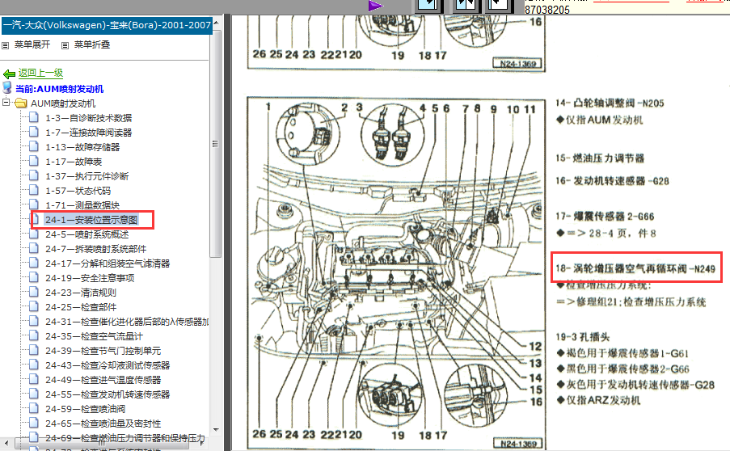Viewport: 730px width, 451px height.
Task: Select 24-1—安装位置示意图 tree item
Action: pos(91,220)
